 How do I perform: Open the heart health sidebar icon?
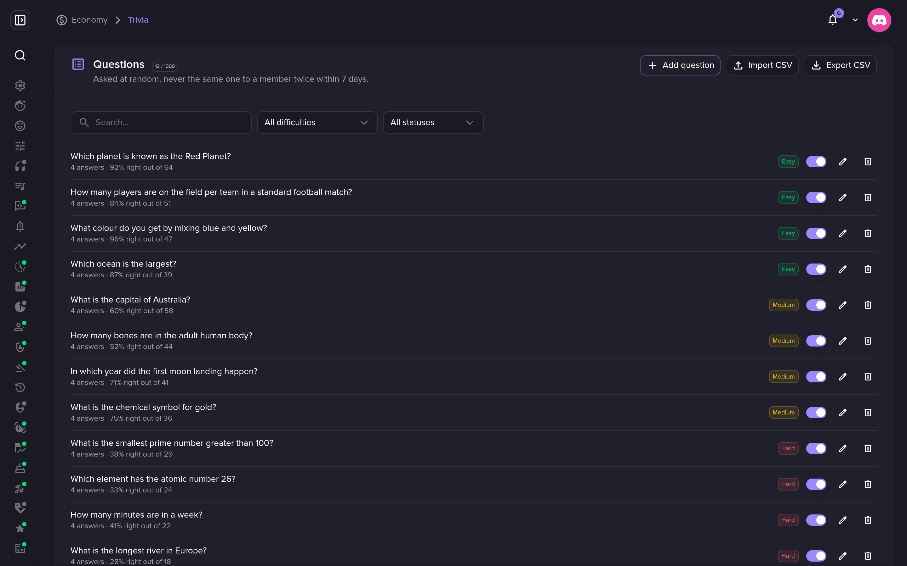20,508
